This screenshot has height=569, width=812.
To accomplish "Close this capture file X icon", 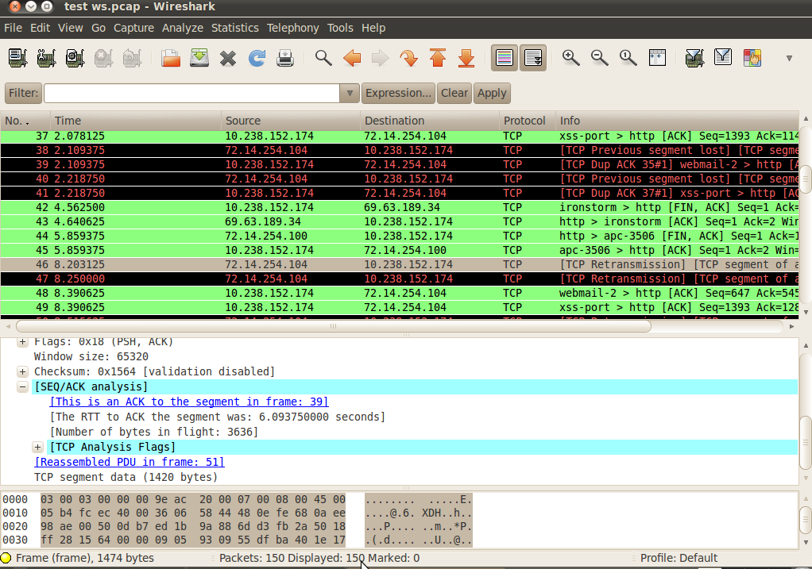I will tap(228, 58).
